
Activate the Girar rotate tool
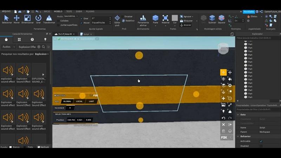pyautogui.click(x=38, y=19)
